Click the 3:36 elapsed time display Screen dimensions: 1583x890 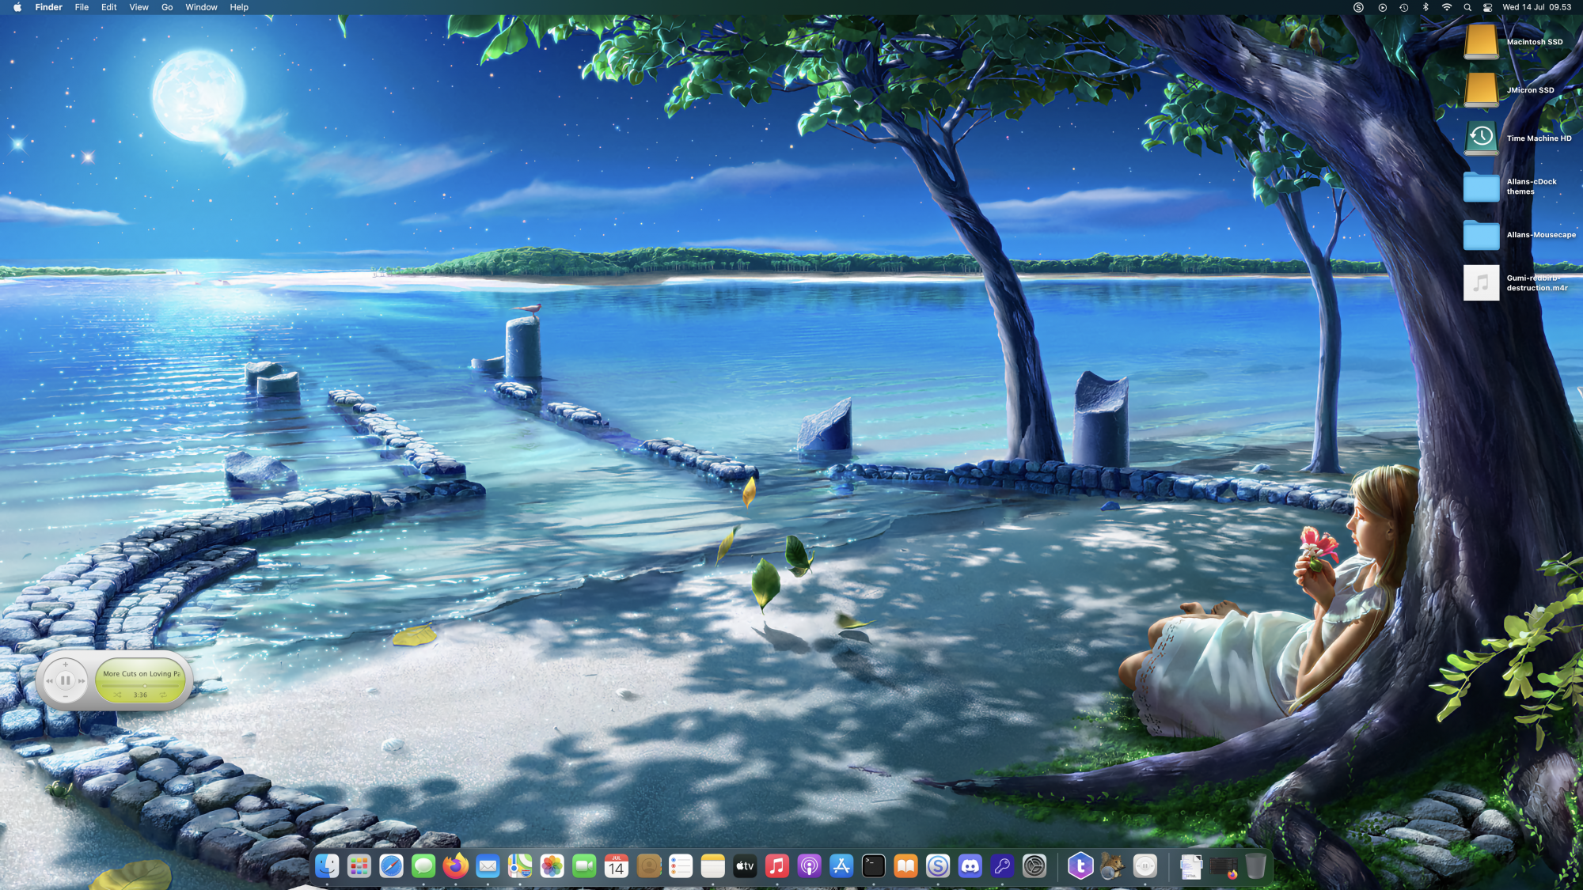(x=140, y=695)
